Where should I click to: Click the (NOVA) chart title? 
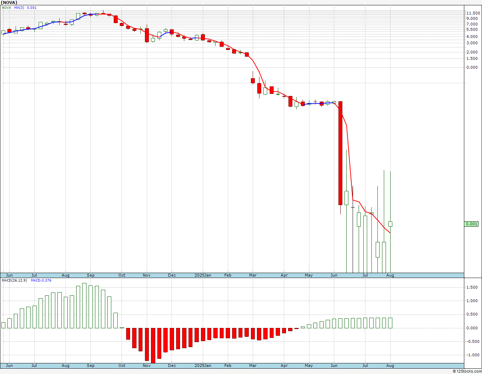pyautogui.click(x=9, y=2)
